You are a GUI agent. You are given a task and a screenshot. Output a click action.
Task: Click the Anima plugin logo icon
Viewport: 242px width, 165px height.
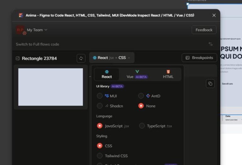click(x=21, y=15)
